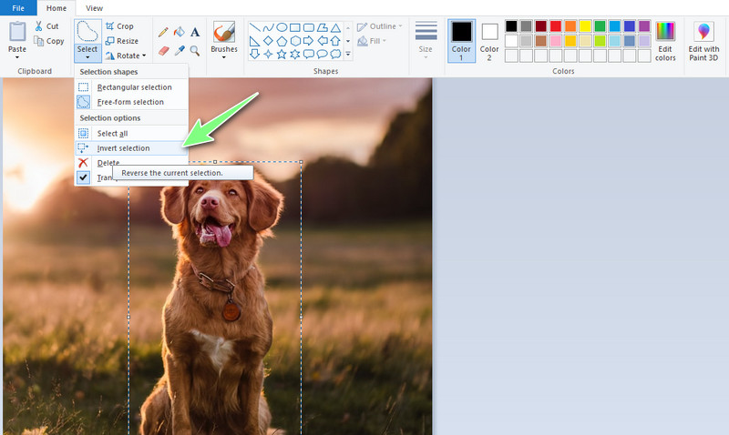Expand the Rotate dropdown
Screen dimensions: 729x435
tap(143, 56)
